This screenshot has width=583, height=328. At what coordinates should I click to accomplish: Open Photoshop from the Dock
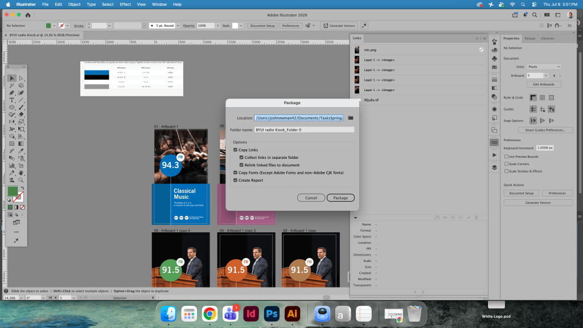point(272,314)
